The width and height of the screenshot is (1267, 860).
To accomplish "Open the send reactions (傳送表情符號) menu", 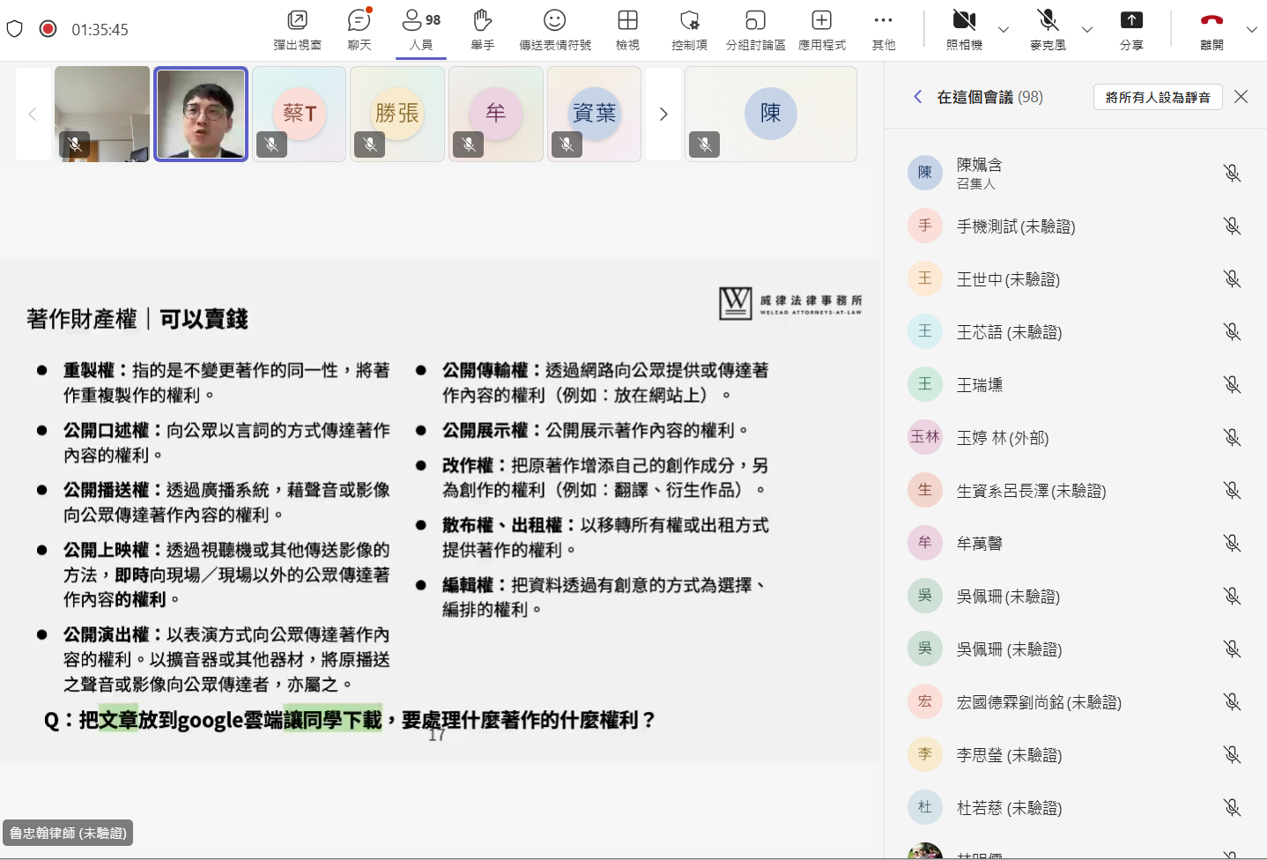I will click(554, 29).
